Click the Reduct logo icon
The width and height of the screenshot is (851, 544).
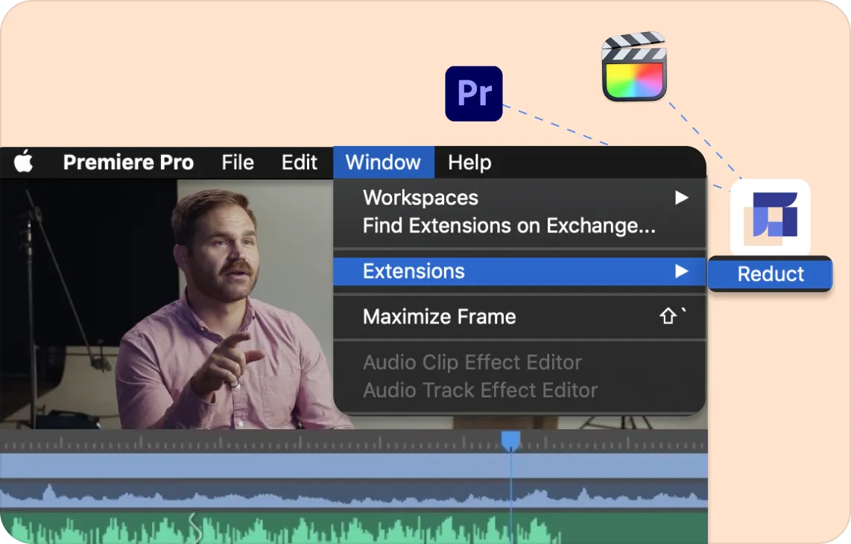point(770,218)
